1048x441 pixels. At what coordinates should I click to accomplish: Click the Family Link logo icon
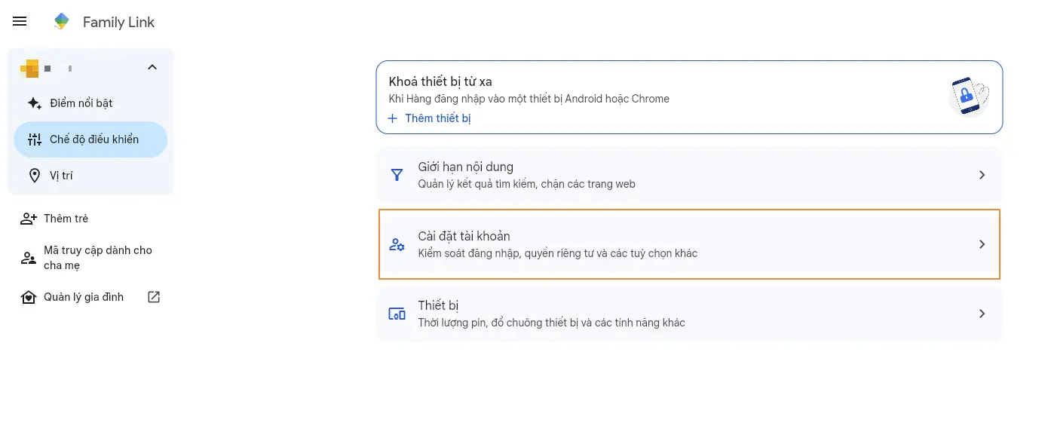[x=62, y=22]
